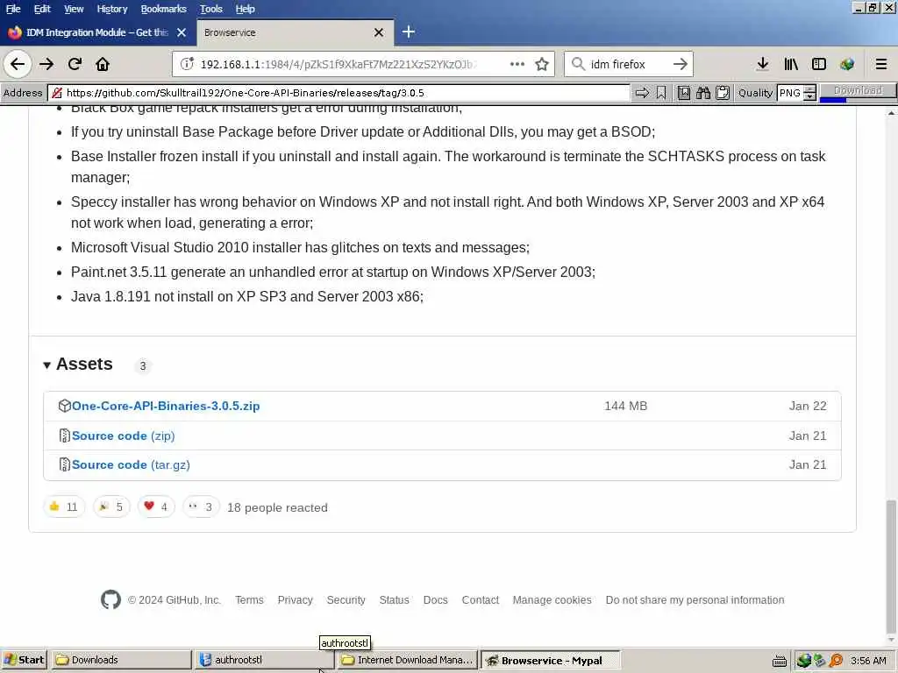Open the Bookmarks menu

tap(164, 9)
